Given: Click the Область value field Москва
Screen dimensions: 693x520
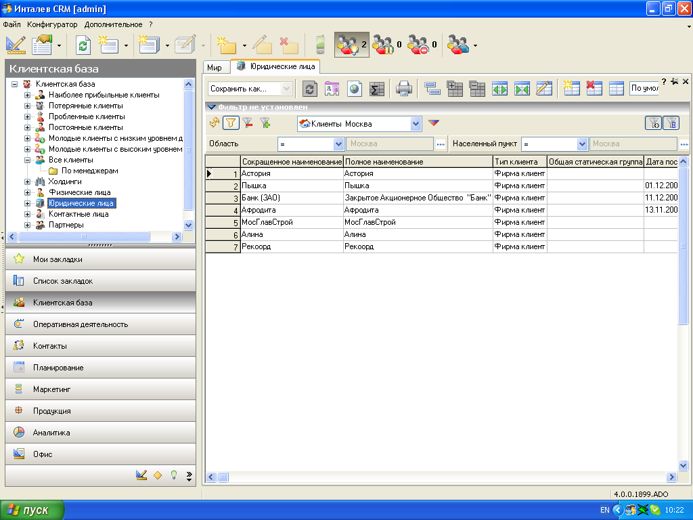Looking at the screenshot, I should [390, 144].
